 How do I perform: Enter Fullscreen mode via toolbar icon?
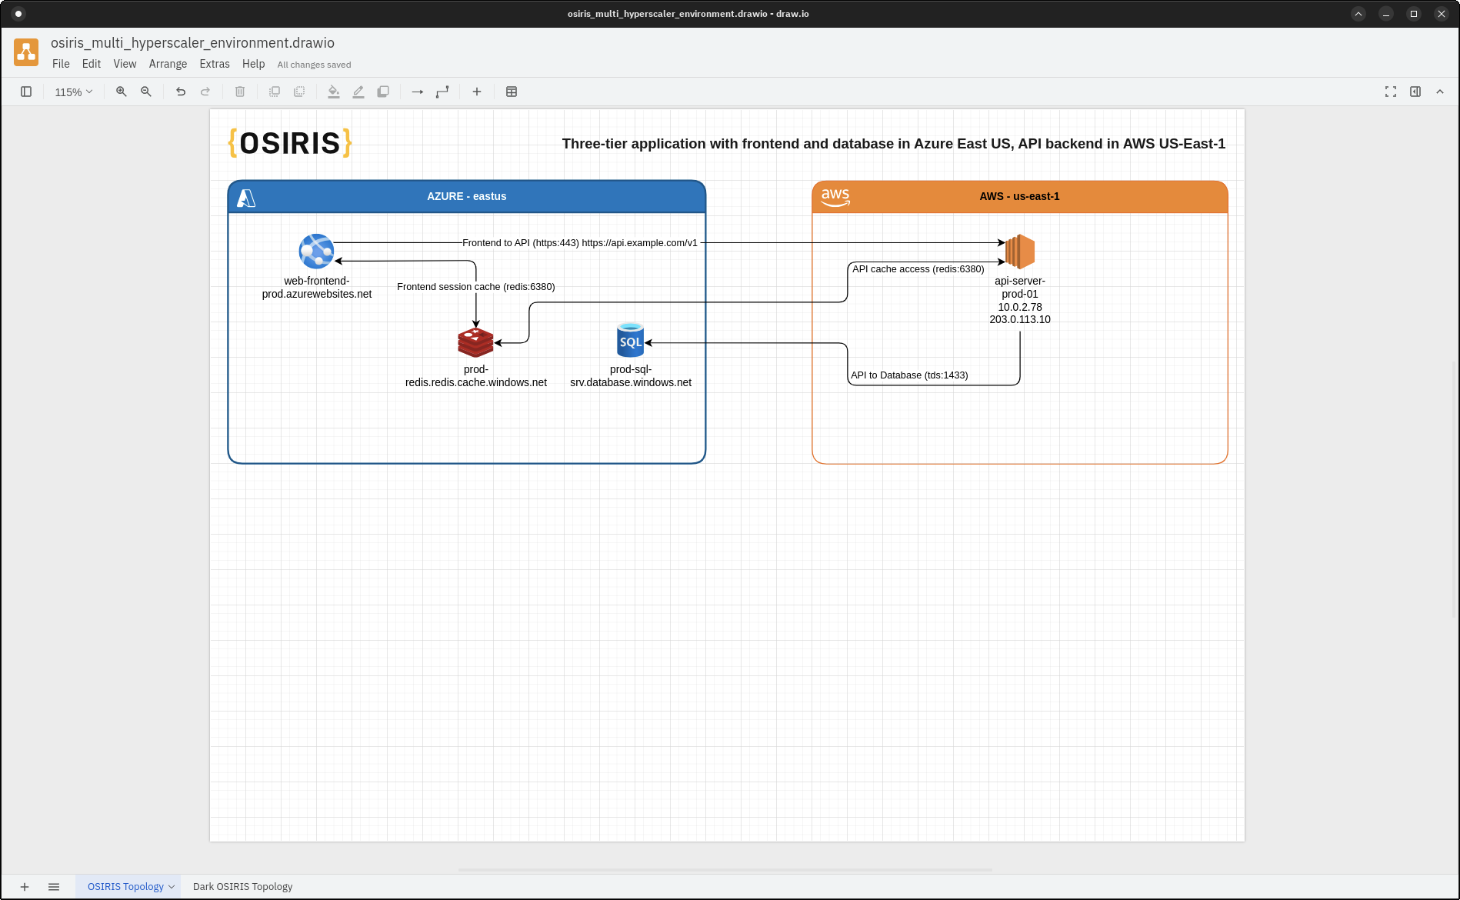pyautogui.click(x=1391, y=92)
